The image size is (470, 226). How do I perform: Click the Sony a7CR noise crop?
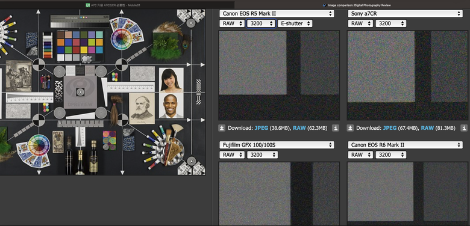click(408, 75)
